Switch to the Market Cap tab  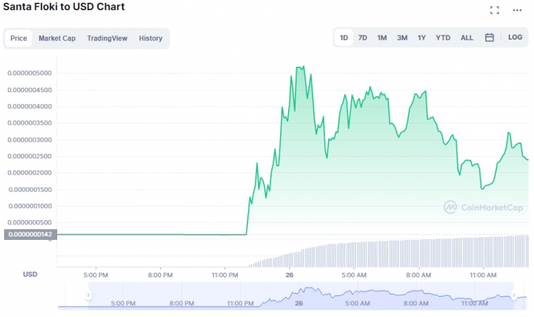click(x=57, y=38)
